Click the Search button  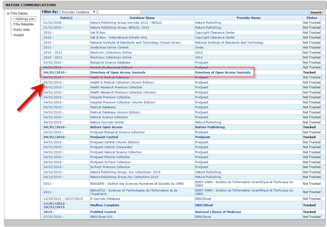pyautogui.click(x=316, y=12)
